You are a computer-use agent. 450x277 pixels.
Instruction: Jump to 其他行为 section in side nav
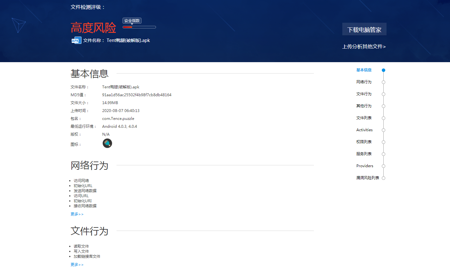click(364, 106)
